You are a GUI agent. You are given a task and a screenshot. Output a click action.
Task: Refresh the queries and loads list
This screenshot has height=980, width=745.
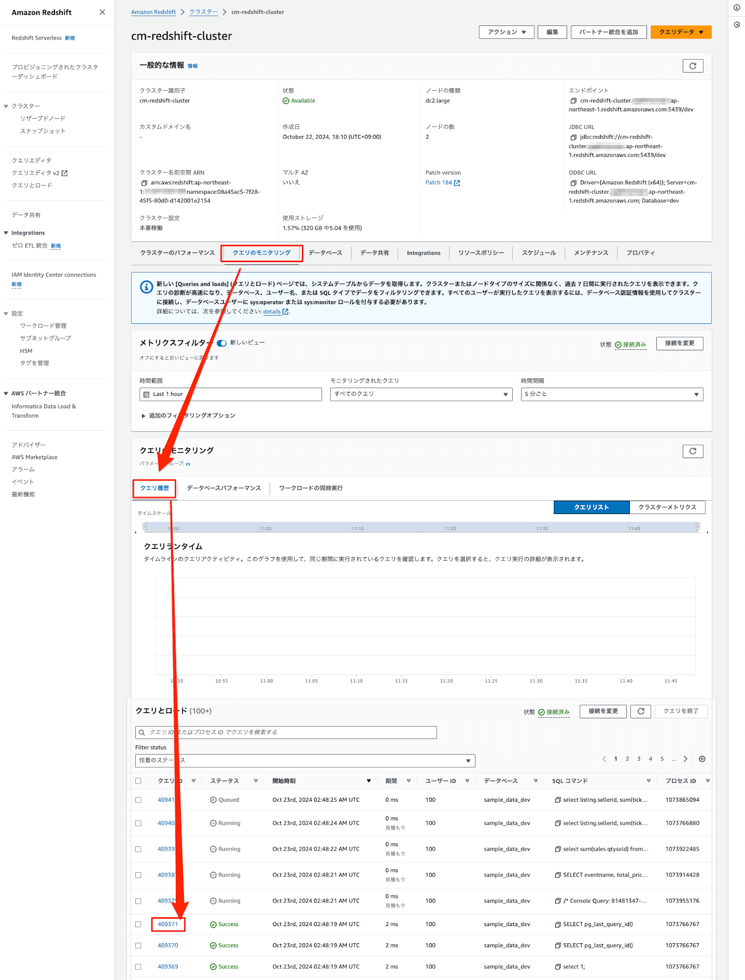(641, 711)
